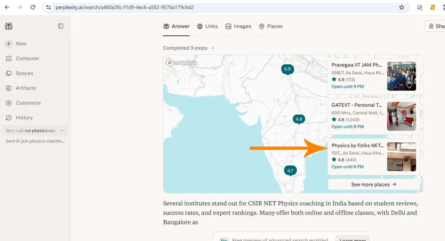Click 'Learn more' in advanced search banner
445x241 pixels.
(x=352, y=239)
